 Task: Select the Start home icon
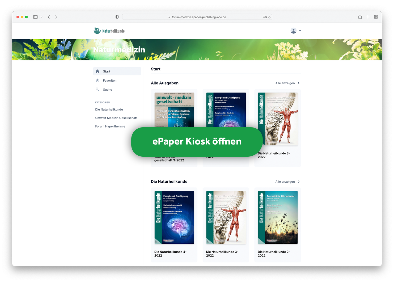coord(98,71)
